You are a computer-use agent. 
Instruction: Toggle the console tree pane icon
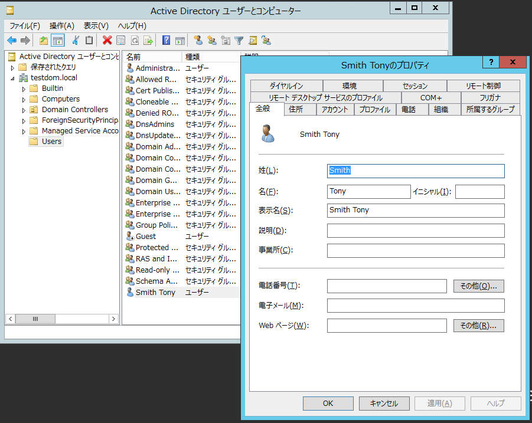[58, 41]
